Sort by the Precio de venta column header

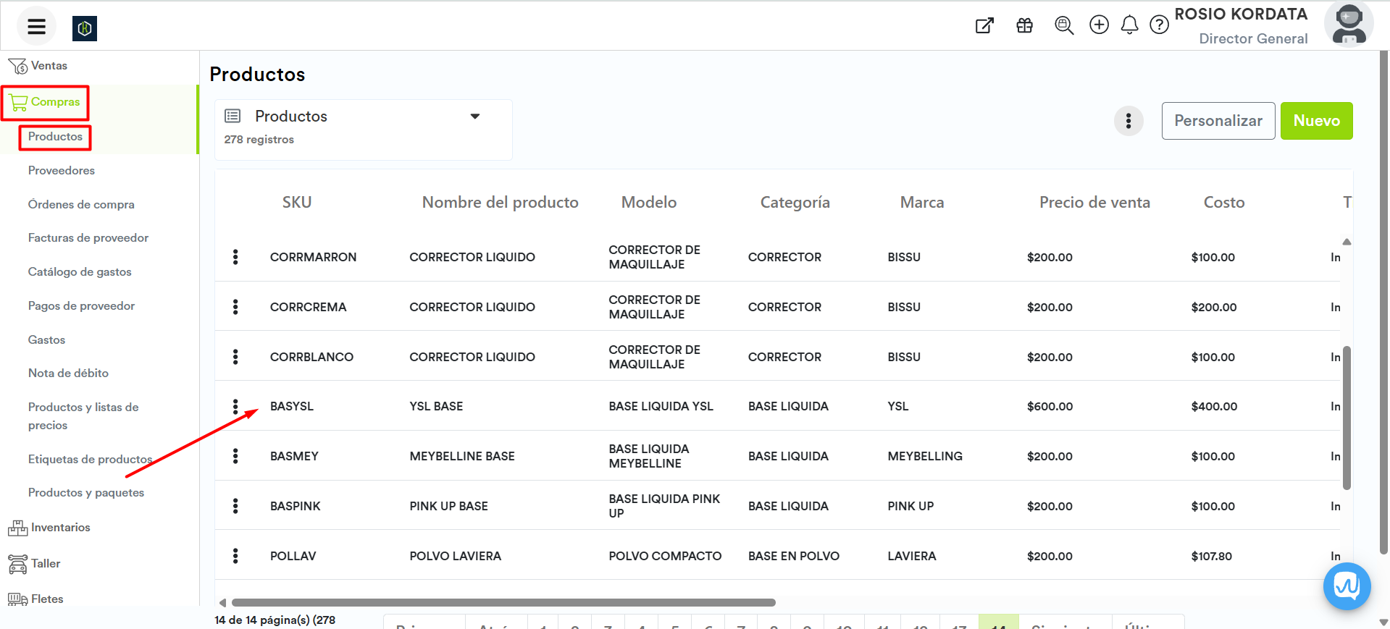[1094, 203]
